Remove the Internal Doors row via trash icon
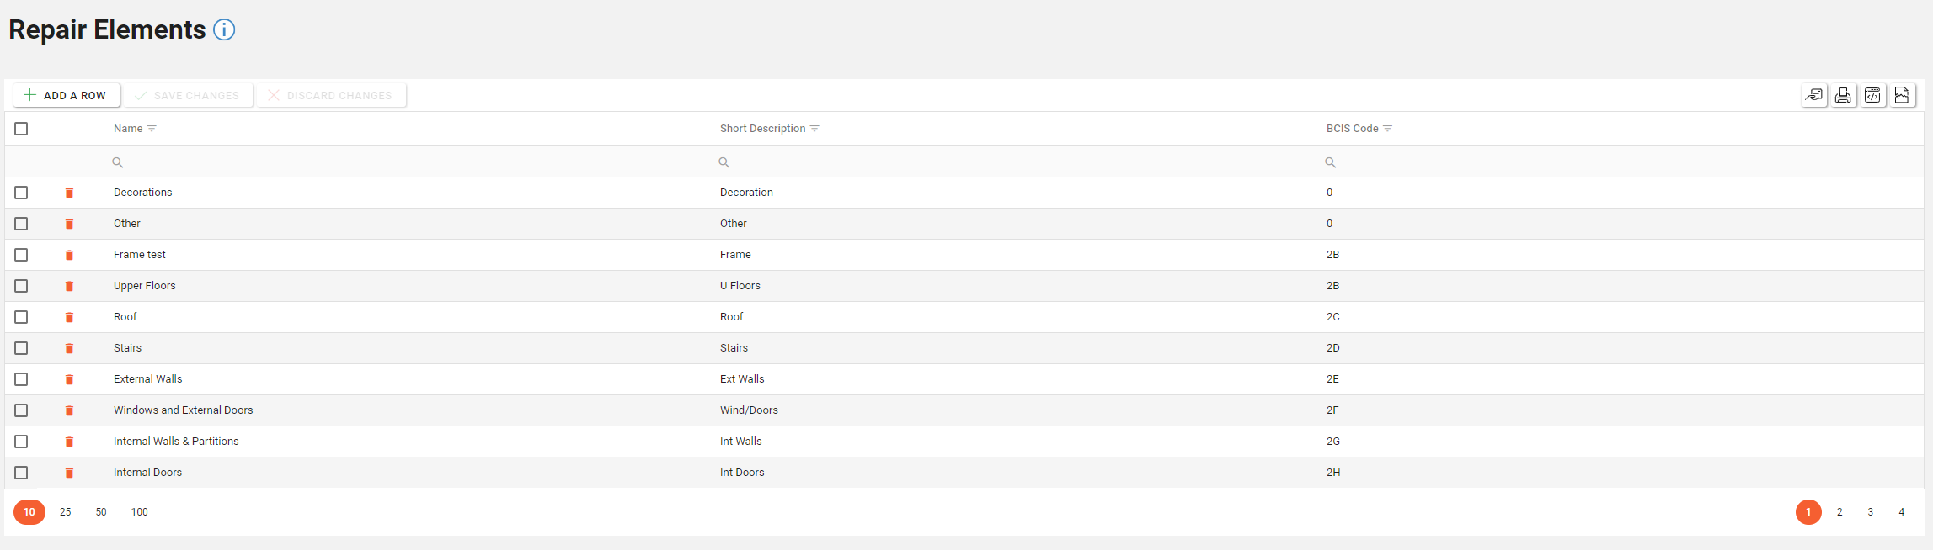This screenshot has height=550, width=1933. pyautogui.click(x=69, y=473)
